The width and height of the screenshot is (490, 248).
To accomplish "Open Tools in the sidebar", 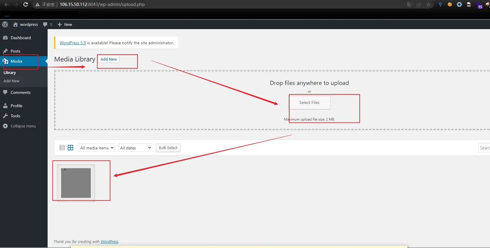I will pos(24,116).
